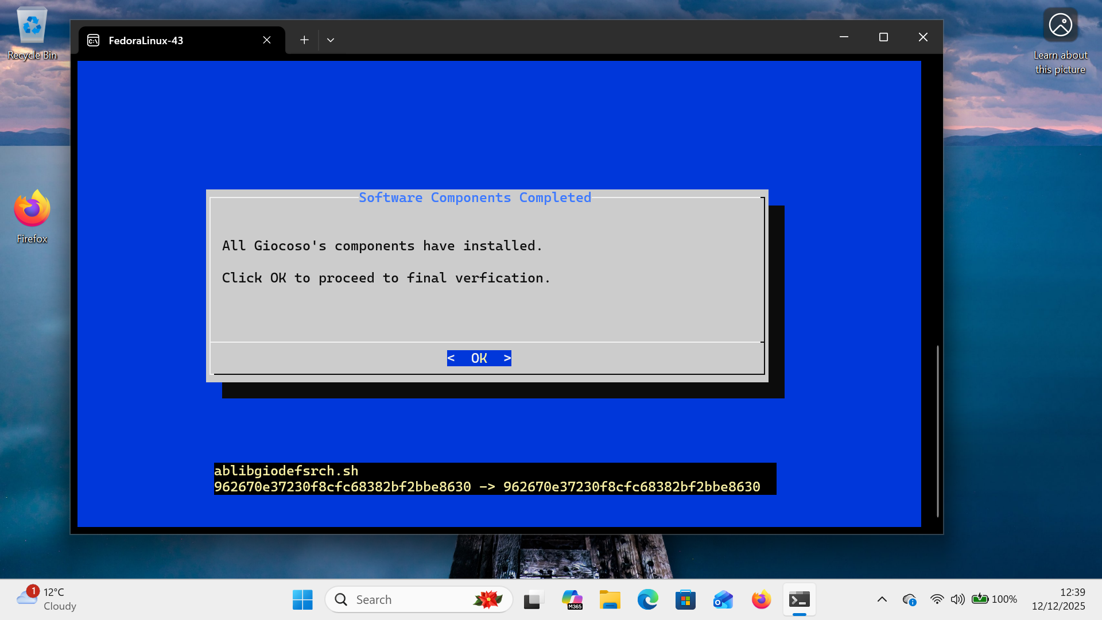Open the weather widget showing 12°C Cloudy

46,599
